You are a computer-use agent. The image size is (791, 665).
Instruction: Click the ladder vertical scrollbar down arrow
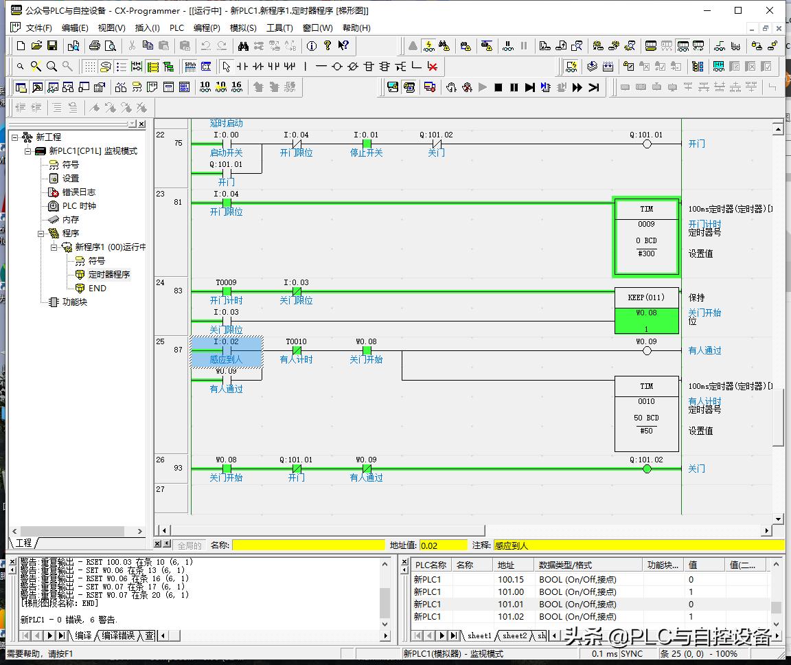point(777,519)
